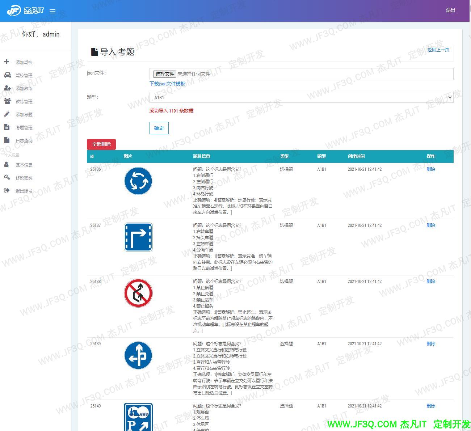Click the pencil icon for 添加考题

(x=7, y=114)
